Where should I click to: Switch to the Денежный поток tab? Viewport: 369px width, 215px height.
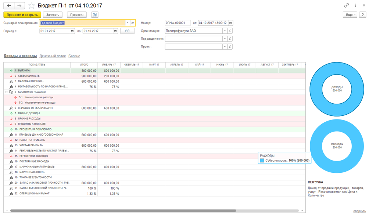[53, 56]
